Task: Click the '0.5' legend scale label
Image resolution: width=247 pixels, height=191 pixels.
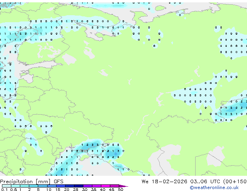Action: pyautogui.click(x=14, y=189)
